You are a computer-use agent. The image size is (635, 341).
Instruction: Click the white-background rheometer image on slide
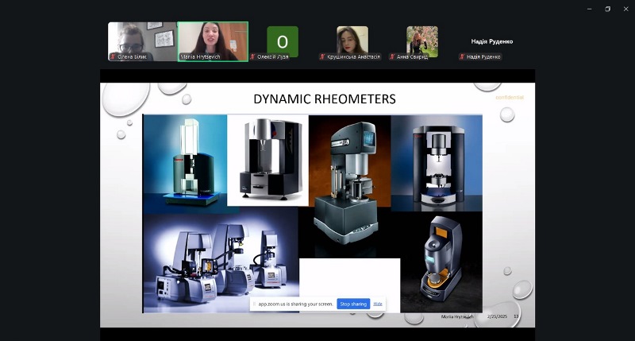coord(267,160)
